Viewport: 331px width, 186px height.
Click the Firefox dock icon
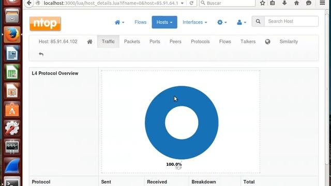coord(12,35)
